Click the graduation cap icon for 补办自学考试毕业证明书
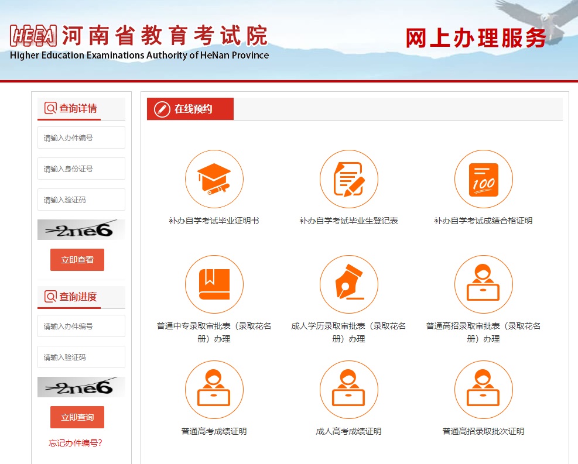 (x=214, y=179)
